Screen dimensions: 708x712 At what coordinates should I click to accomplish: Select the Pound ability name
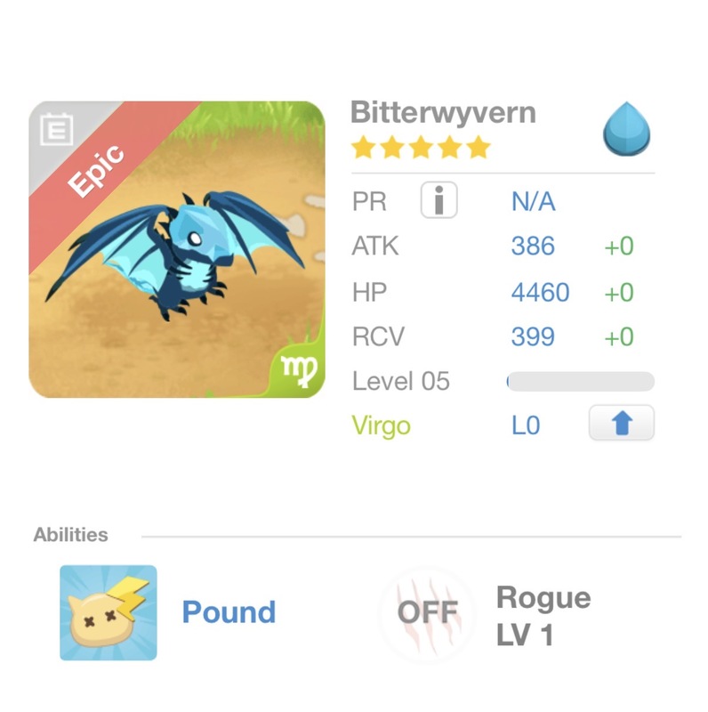pyautogui.click(x=229, y=612)
